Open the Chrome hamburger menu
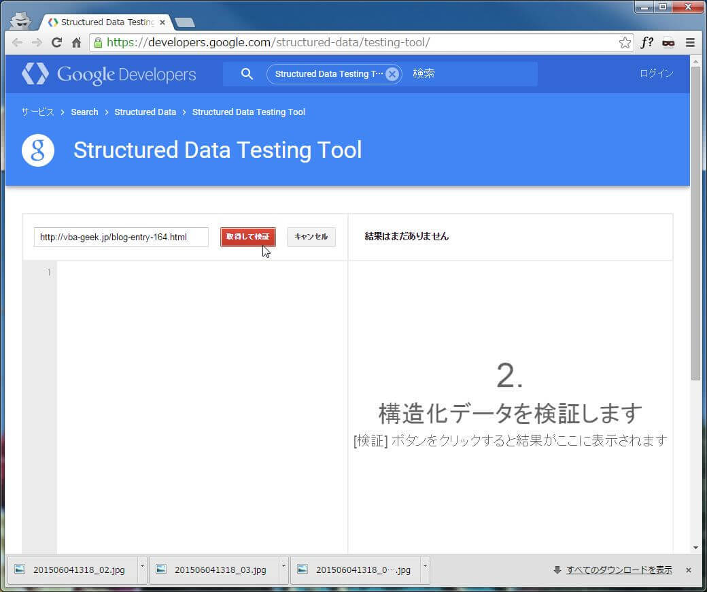The image size is (707, 592). (690, 43)
